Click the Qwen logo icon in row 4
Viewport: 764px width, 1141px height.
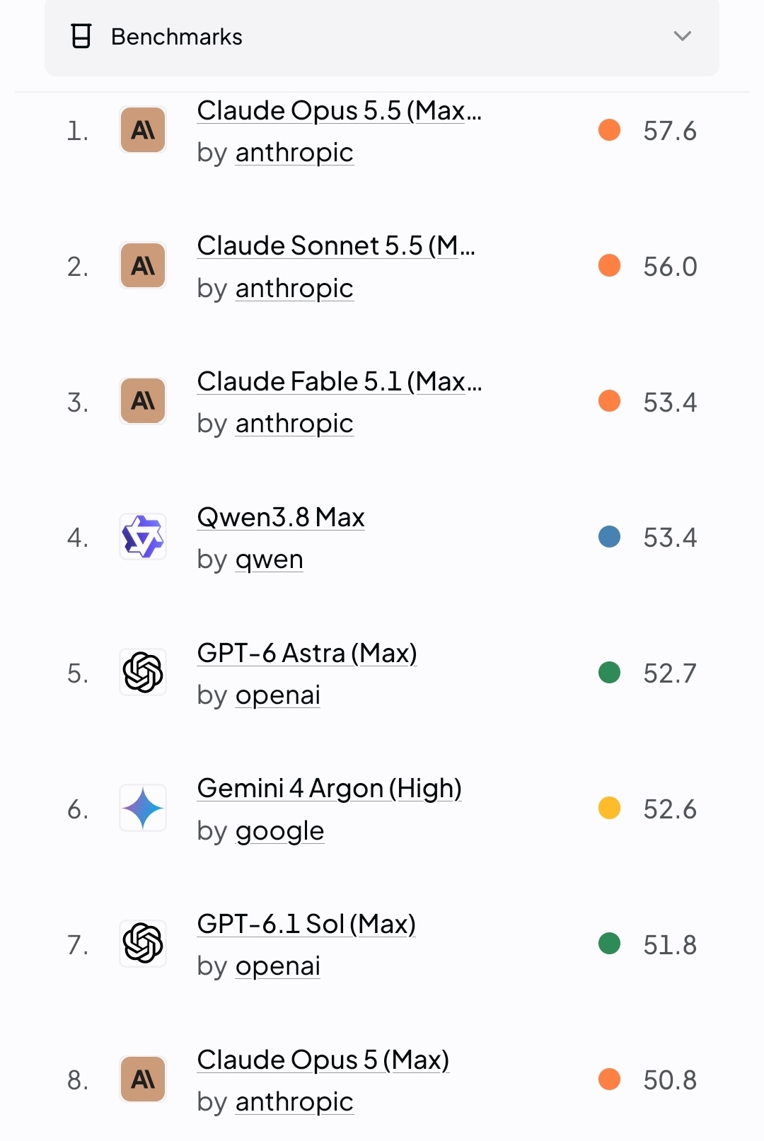pyautogui.click(x=143, y=537)
